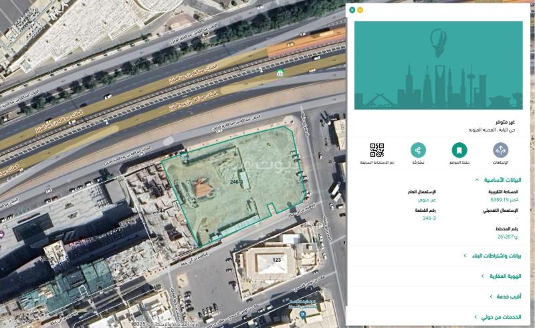The height and width of the screenshot is (328, 535).
Task: Click the teal skyline banner image
Action: pos(438,65)
